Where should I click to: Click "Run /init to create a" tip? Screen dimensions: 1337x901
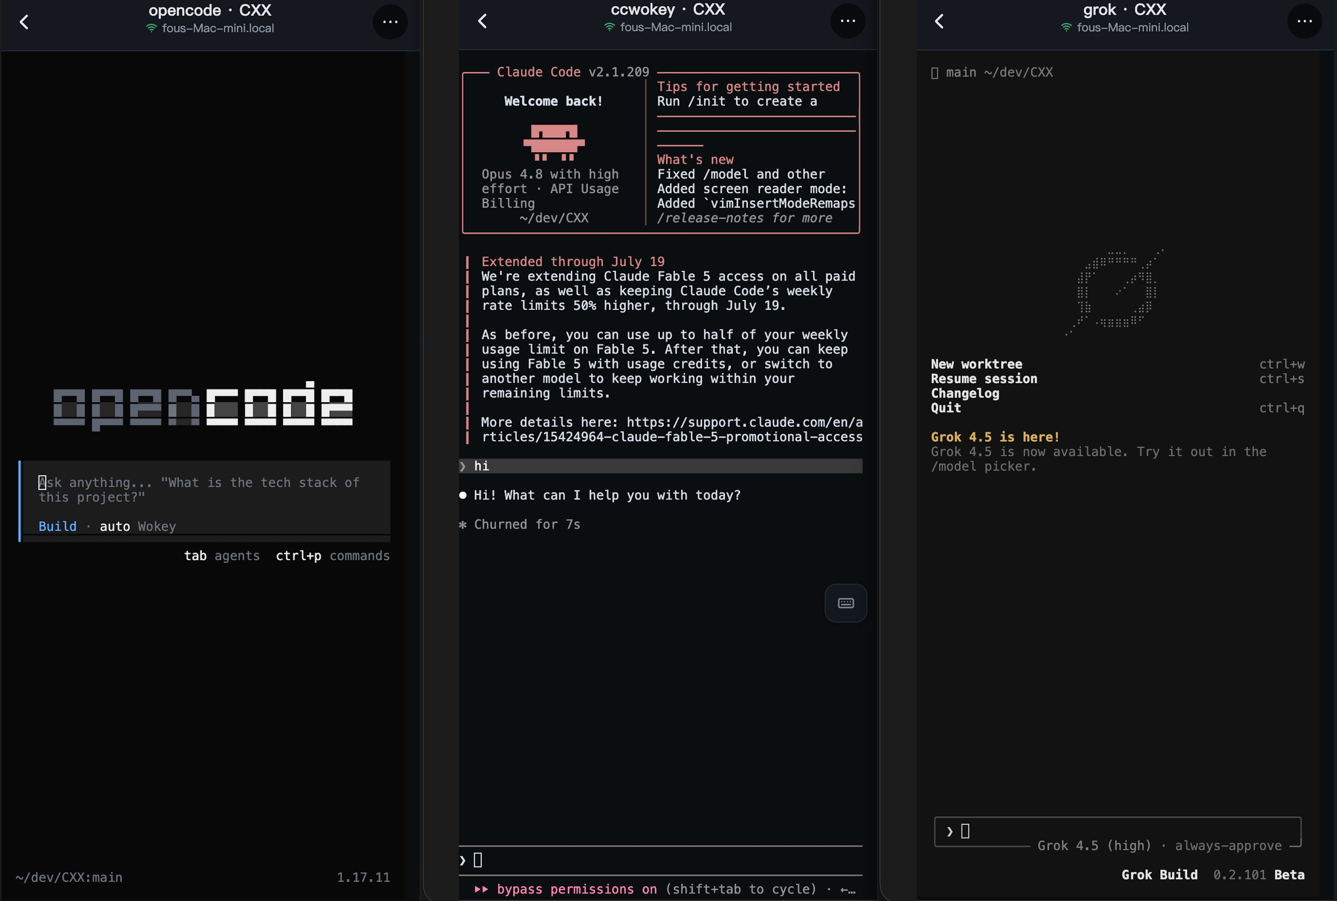tap(737, 101)
